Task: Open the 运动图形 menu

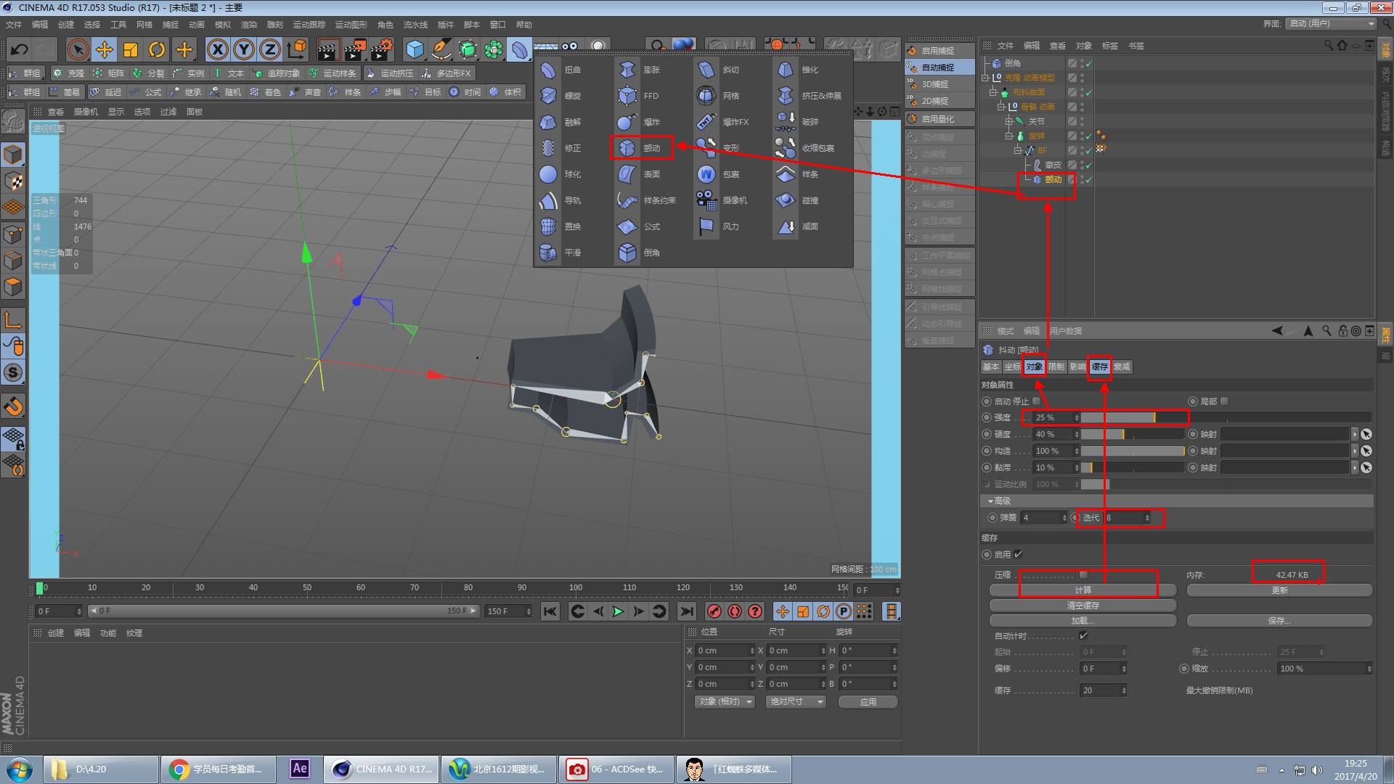Action: [x=351, y=25]
